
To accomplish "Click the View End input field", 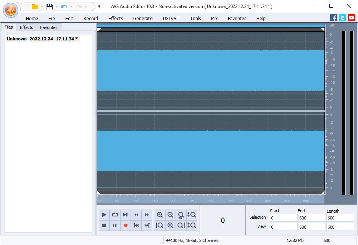I will pyautogui.click(x=312, y=227).
